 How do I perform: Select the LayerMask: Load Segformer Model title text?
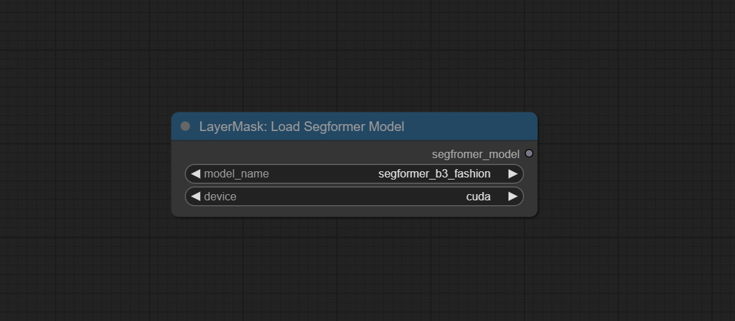[x=302, y=127]
